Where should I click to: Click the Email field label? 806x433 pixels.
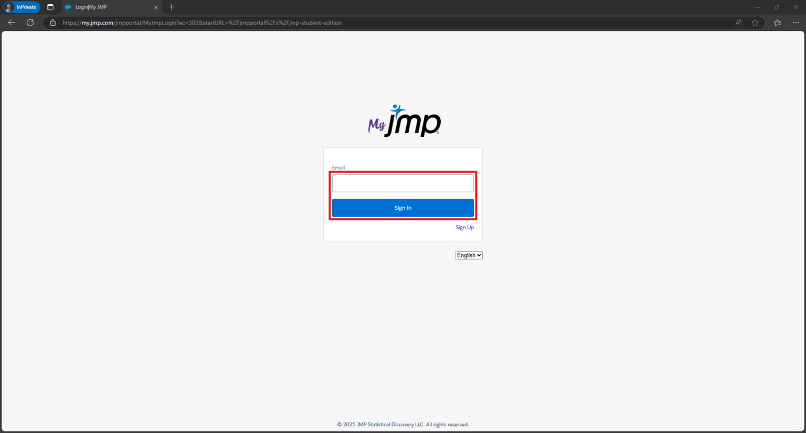[338, 168]
